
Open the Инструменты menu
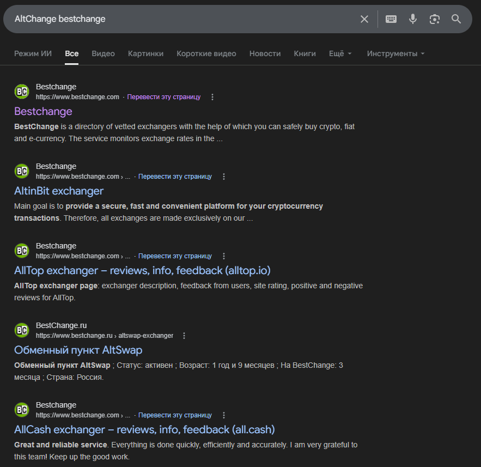[x=395, y=53]
